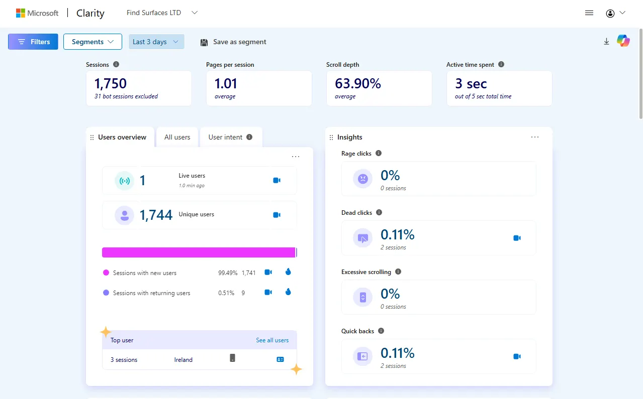Click Save as segment
643x399 pixels.
tap(233, 42)
